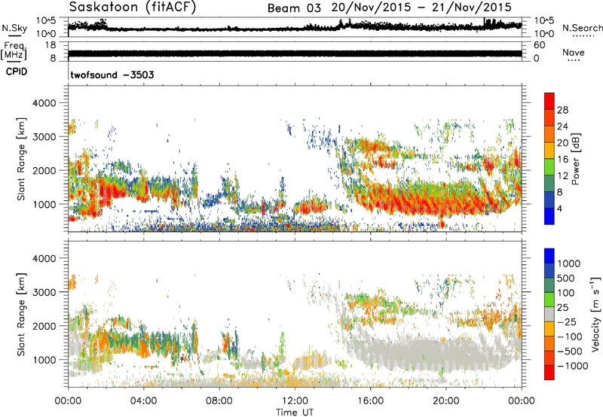
Task: Click the blue top segment of the velocity color bar
Action: (x=549, y=256)
